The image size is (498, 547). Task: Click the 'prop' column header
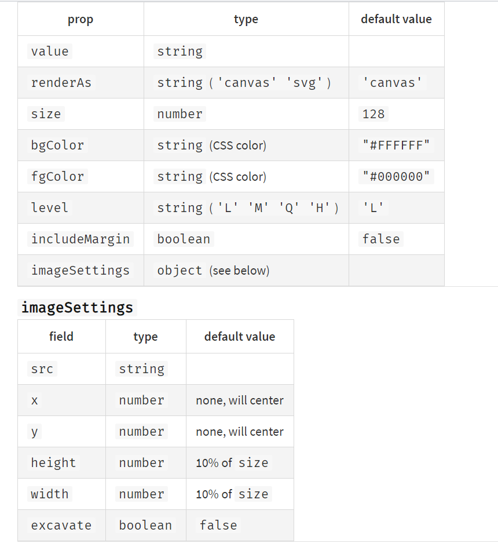point(80,19)
